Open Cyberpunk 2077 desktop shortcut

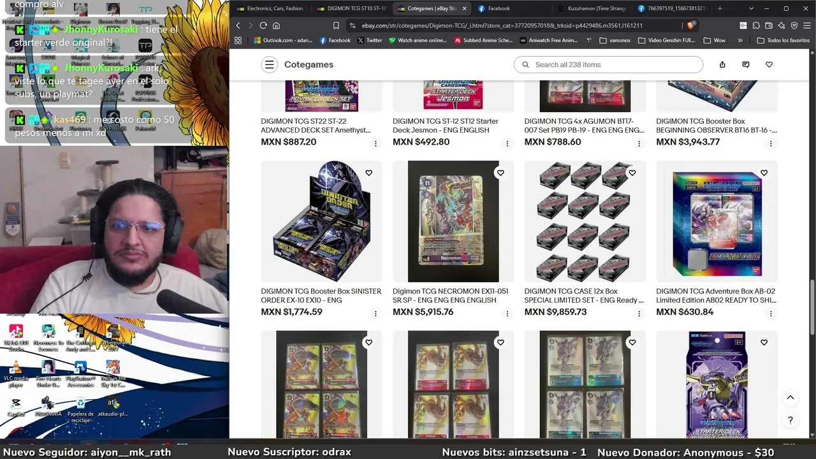click(x=113, y=337)
